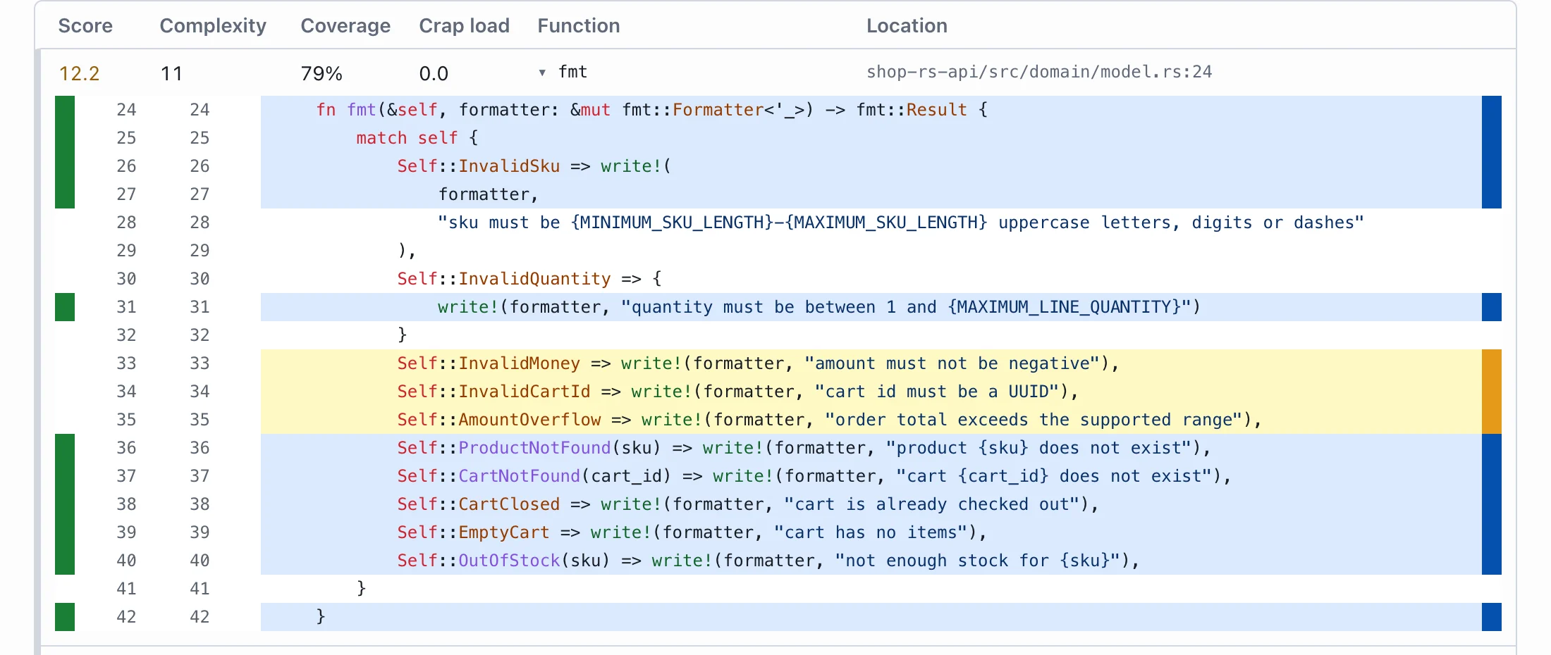1551x655 pixels.
Task: Click the score value 12.2
Action: [x=79, y=73]
